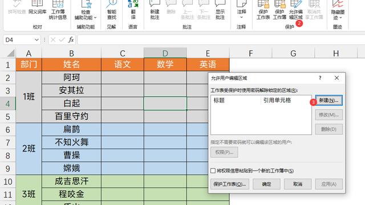Select column F header
The height and width of the screenshot is (205, 365).
pos(251,53)
